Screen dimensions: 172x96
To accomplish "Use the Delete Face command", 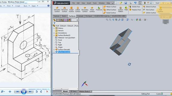I will click(x=134, y=7).
